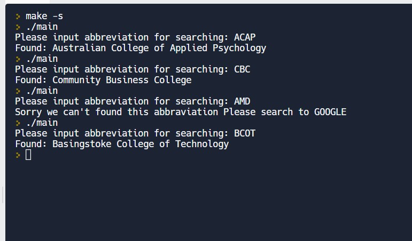Click the "Found: Community Business College" output line
412x241 pixels.
pyautogui.click(x=103, y=80)
